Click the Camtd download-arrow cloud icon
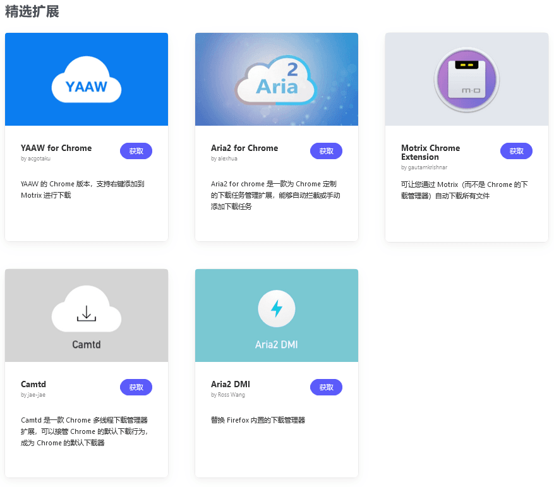The height and width of the screenshot is (487, 554). tap(86, 308)
